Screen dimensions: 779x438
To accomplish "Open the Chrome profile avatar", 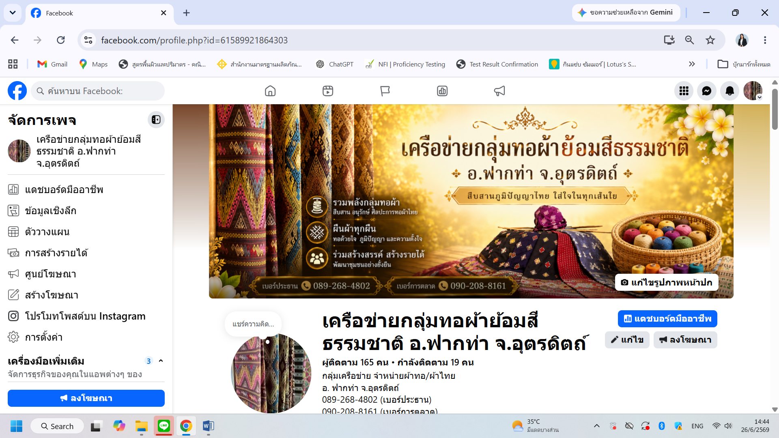I will click(742, 40).
